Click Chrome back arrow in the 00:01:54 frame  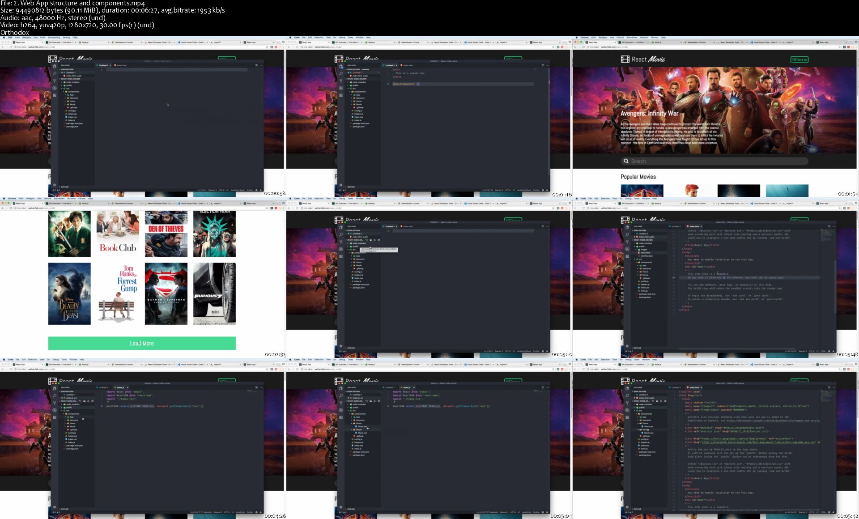click(575, 47)
